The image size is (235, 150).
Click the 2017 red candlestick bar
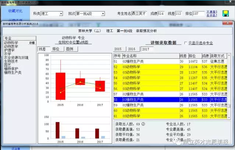click(x=100, y=86)
